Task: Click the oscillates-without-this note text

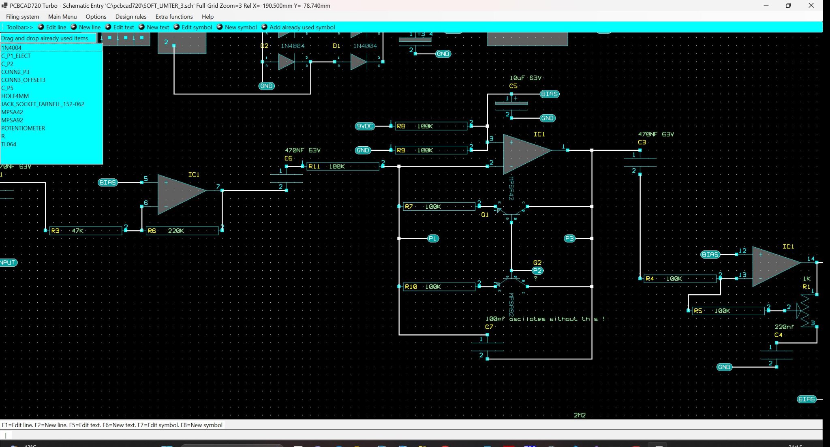Action: click(545, 319)
